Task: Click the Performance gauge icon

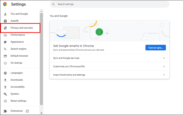Action: 5,35
